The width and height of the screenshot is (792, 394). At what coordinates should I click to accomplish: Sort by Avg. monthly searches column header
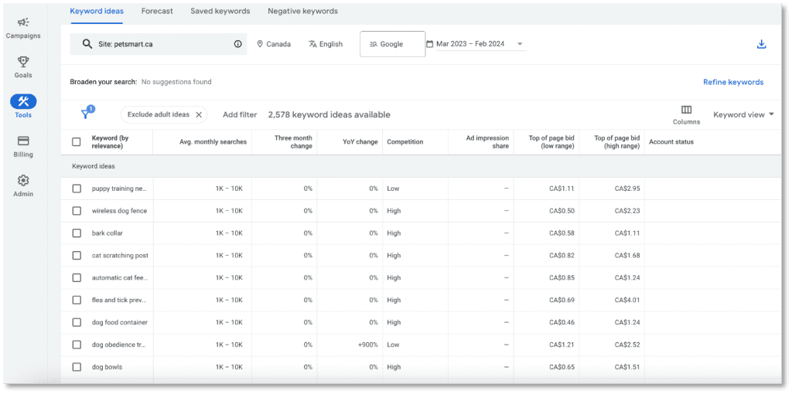[x=213, y=141]
